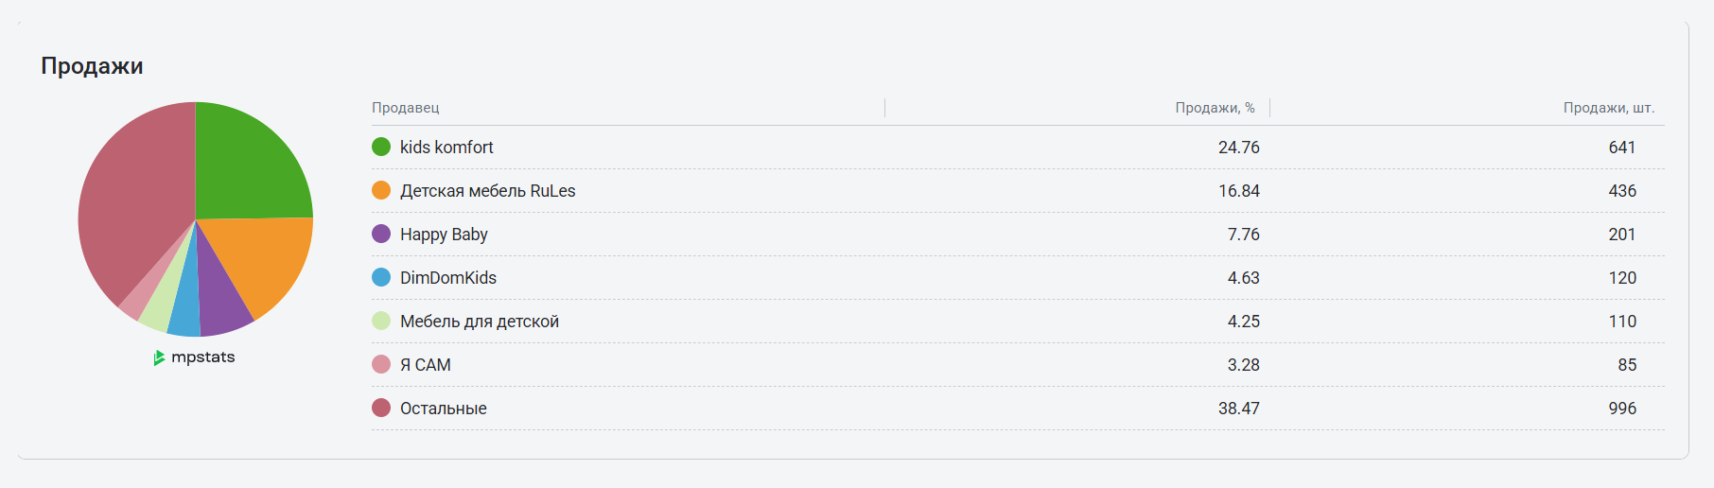This screenshot has width=1714, height=488.
Task: Open the kids komfort seller row
Action: [x=1018, y=148]
